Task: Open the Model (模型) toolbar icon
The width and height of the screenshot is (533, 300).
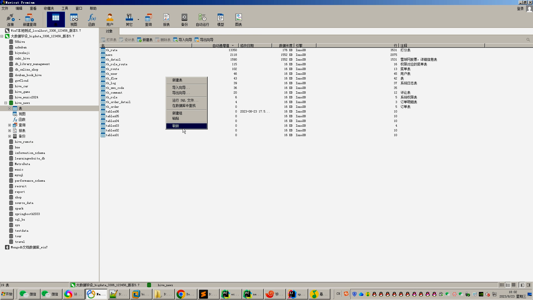Action: point(220,20)
